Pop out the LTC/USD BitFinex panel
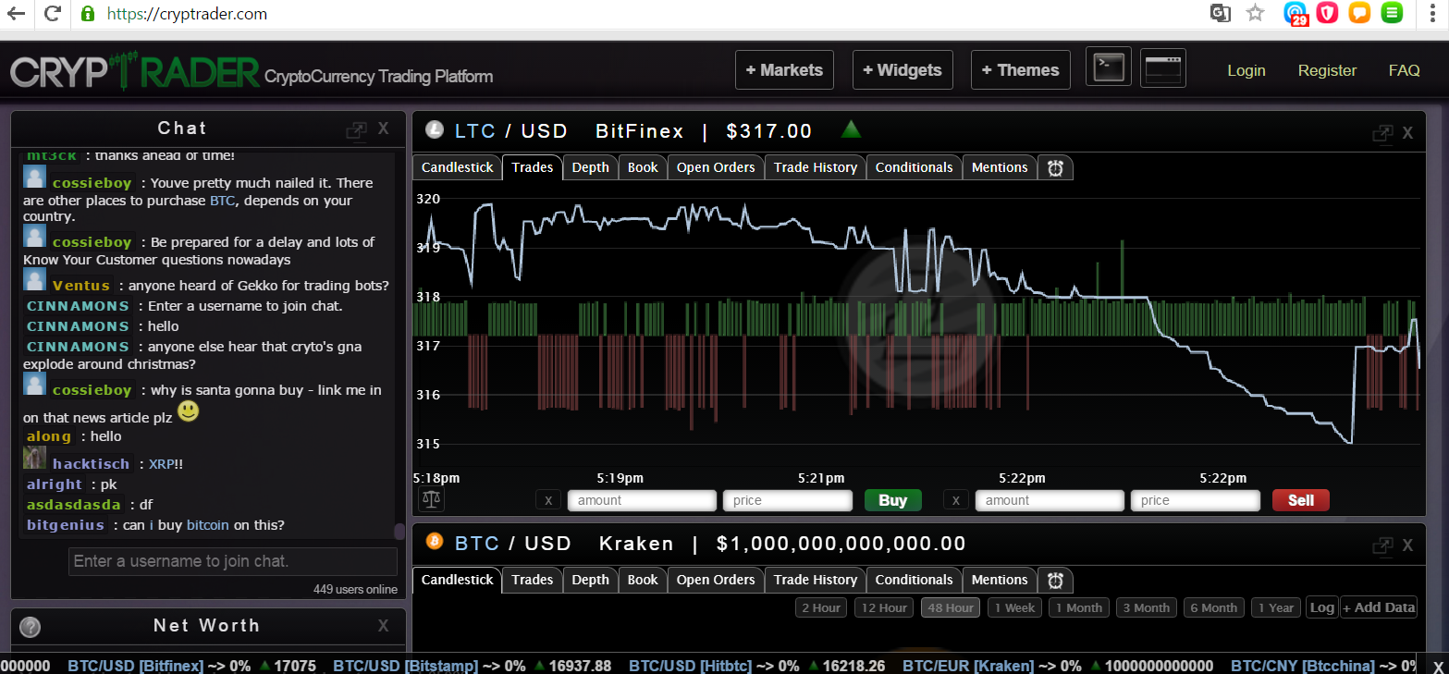Viewport: 1449px width, 674px height. click(x=1382, y=133)
